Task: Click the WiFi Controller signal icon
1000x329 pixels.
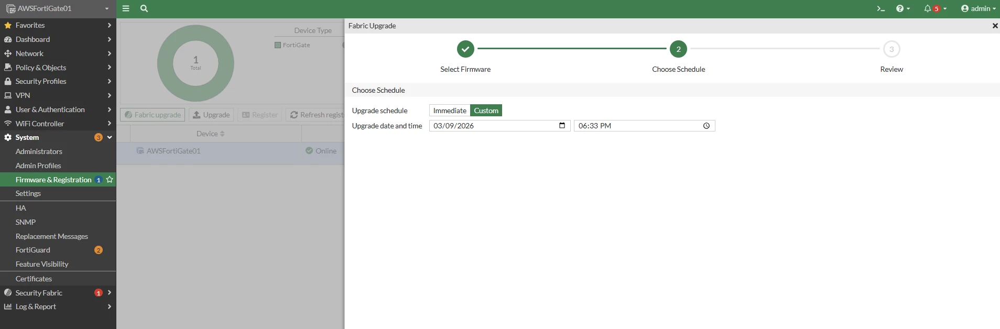Action: (x=8, y=124)
